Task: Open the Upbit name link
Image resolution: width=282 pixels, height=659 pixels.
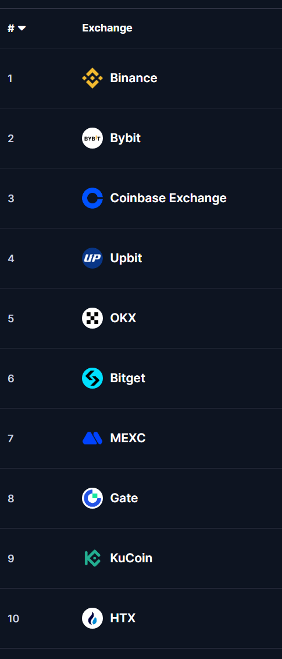Action: pyautogui.click(x=126, y=258)
